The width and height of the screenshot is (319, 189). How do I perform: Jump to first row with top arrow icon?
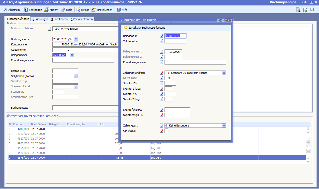308,129
